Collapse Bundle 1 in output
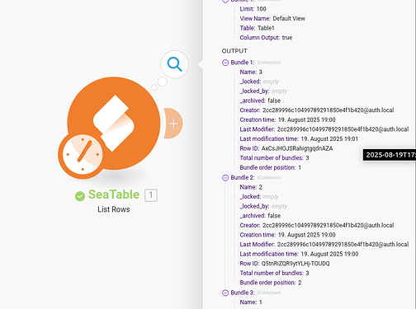 tap(225, 63)
